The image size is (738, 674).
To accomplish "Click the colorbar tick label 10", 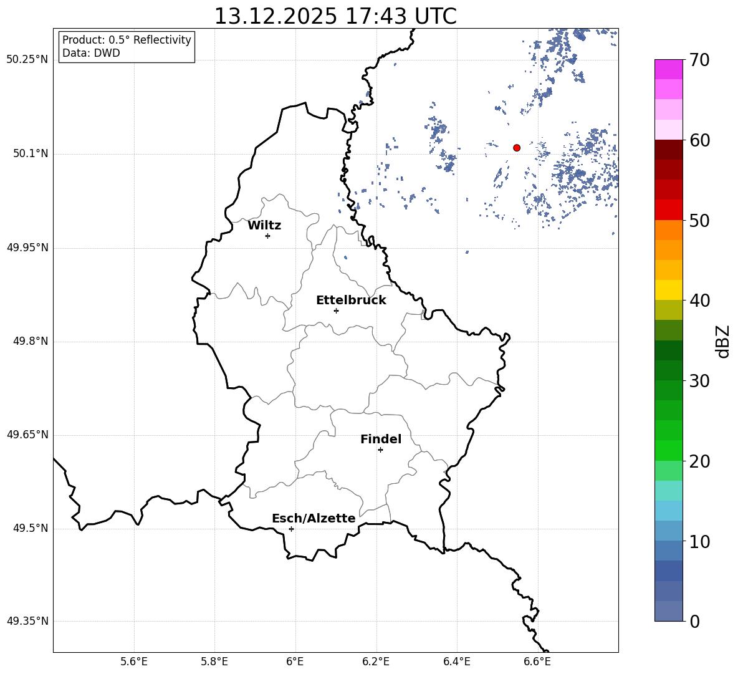I will coord(699,541).
